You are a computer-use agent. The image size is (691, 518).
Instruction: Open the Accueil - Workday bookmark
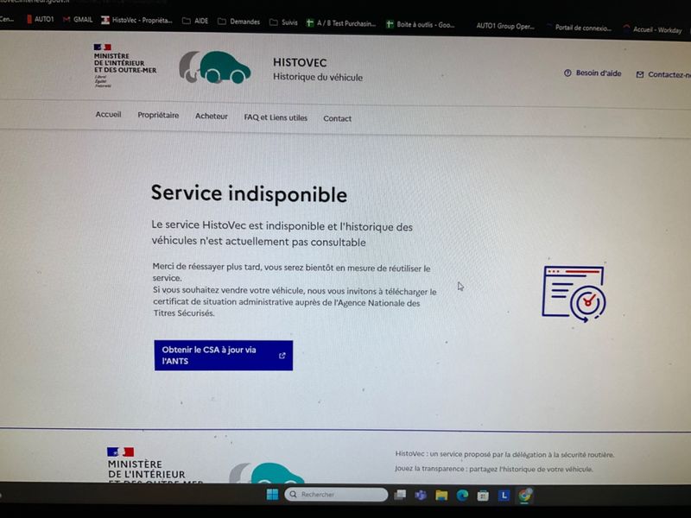tap(653, 29)
